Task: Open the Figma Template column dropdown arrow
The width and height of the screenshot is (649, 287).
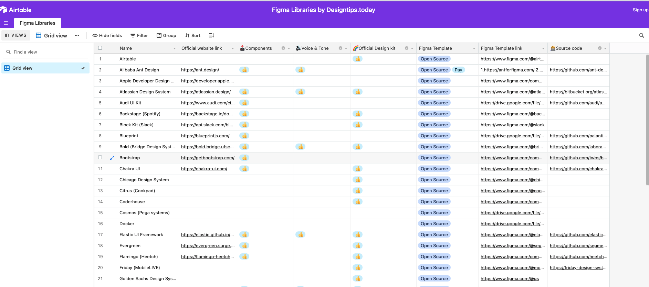Action: click(x=474, y=48)
